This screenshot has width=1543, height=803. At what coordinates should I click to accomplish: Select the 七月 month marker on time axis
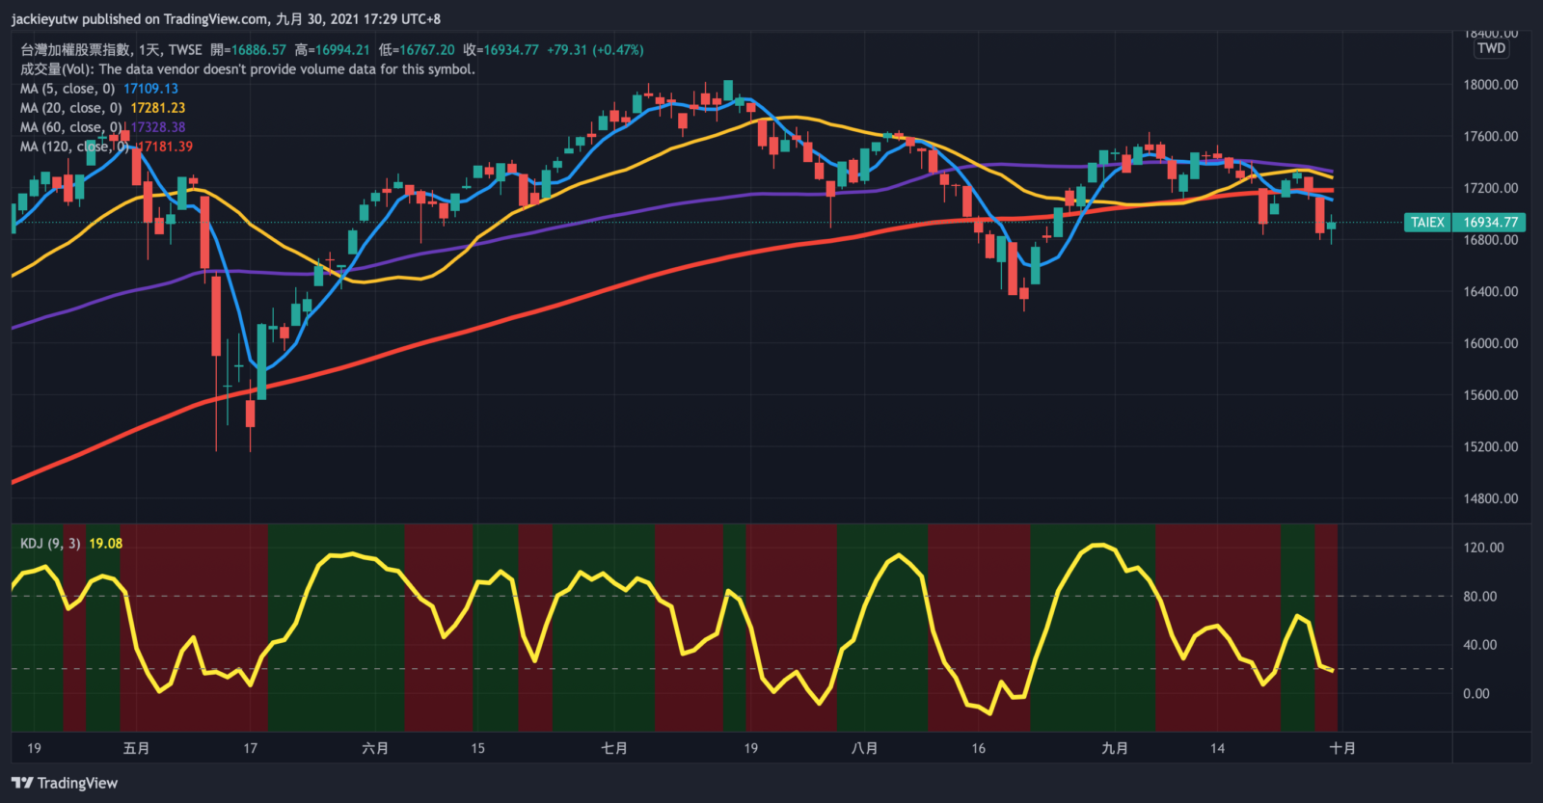(614, 748)
